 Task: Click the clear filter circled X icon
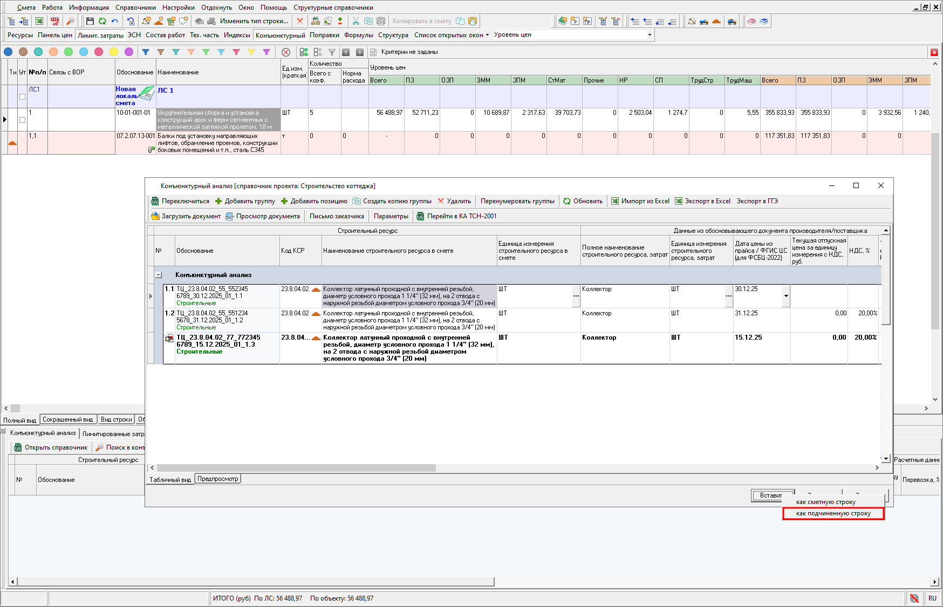pyautogui.click(x=286, y=52)
